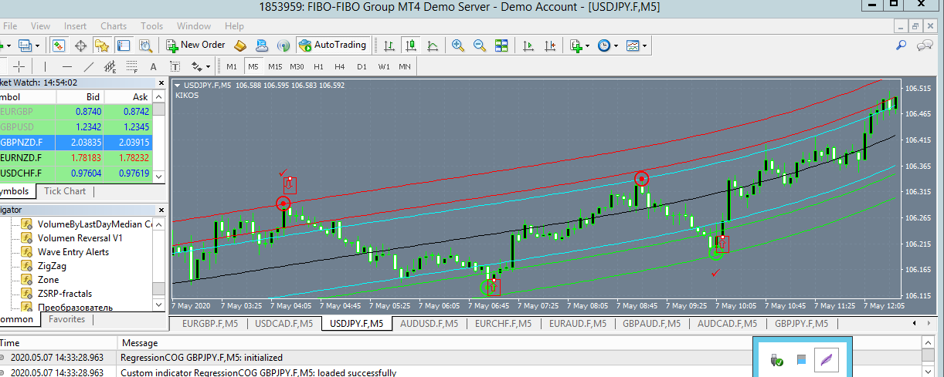Image resolution: width=944 pixels, height=377 pixels.
Task: Click the Zoom Out magnifier icon
Action: (480, 45)
